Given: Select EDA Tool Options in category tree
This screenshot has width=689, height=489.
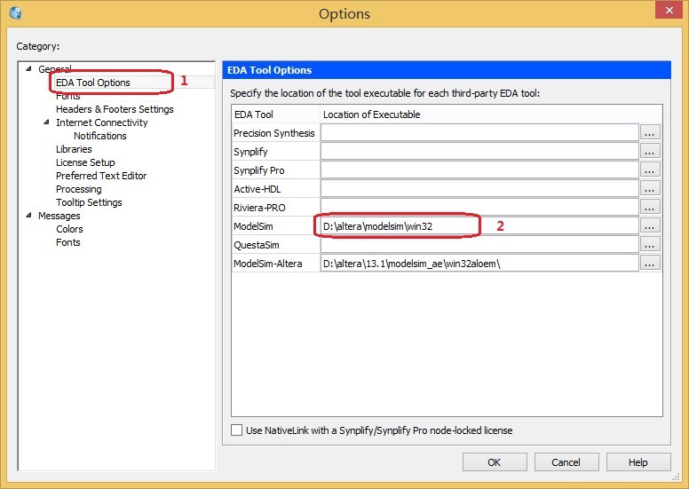Looking at the screenshot, I should pyautogui.click(x=93, y=83).
